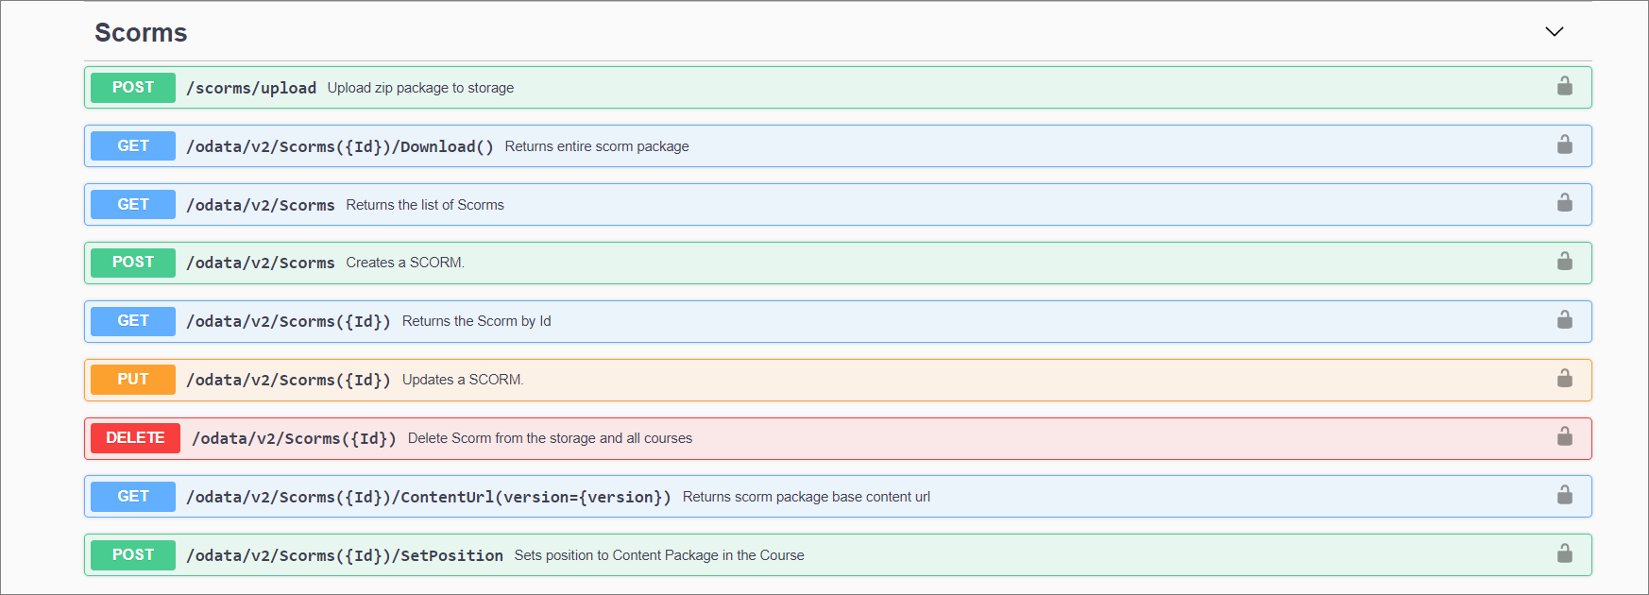Click the ContentUrl(version={version}) endpoint path

click(428, 497)
